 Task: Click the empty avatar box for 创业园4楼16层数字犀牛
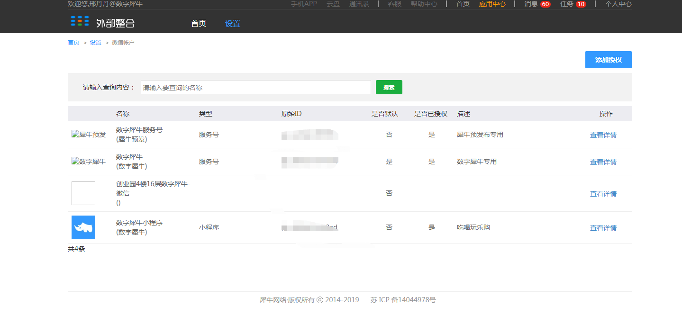(83, 193)
